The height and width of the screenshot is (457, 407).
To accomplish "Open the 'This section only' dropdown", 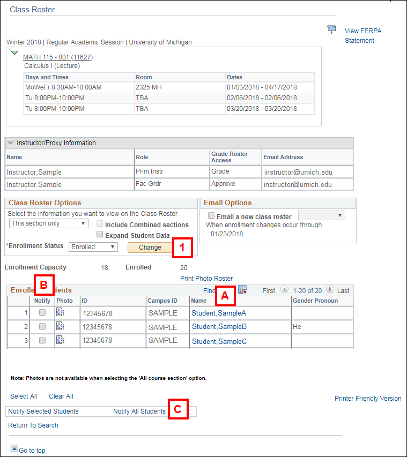I will (x=49, y=223).
